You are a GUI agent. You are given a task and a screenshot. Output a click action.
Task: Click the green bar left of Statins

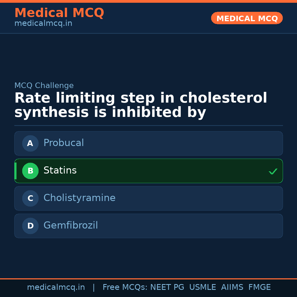point(15,171)
